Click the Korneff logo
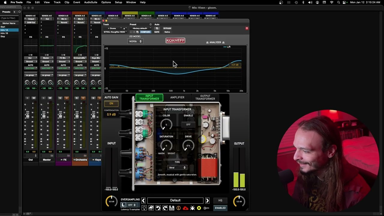Viewport: 384px width, 216px height. click(175, 40)
